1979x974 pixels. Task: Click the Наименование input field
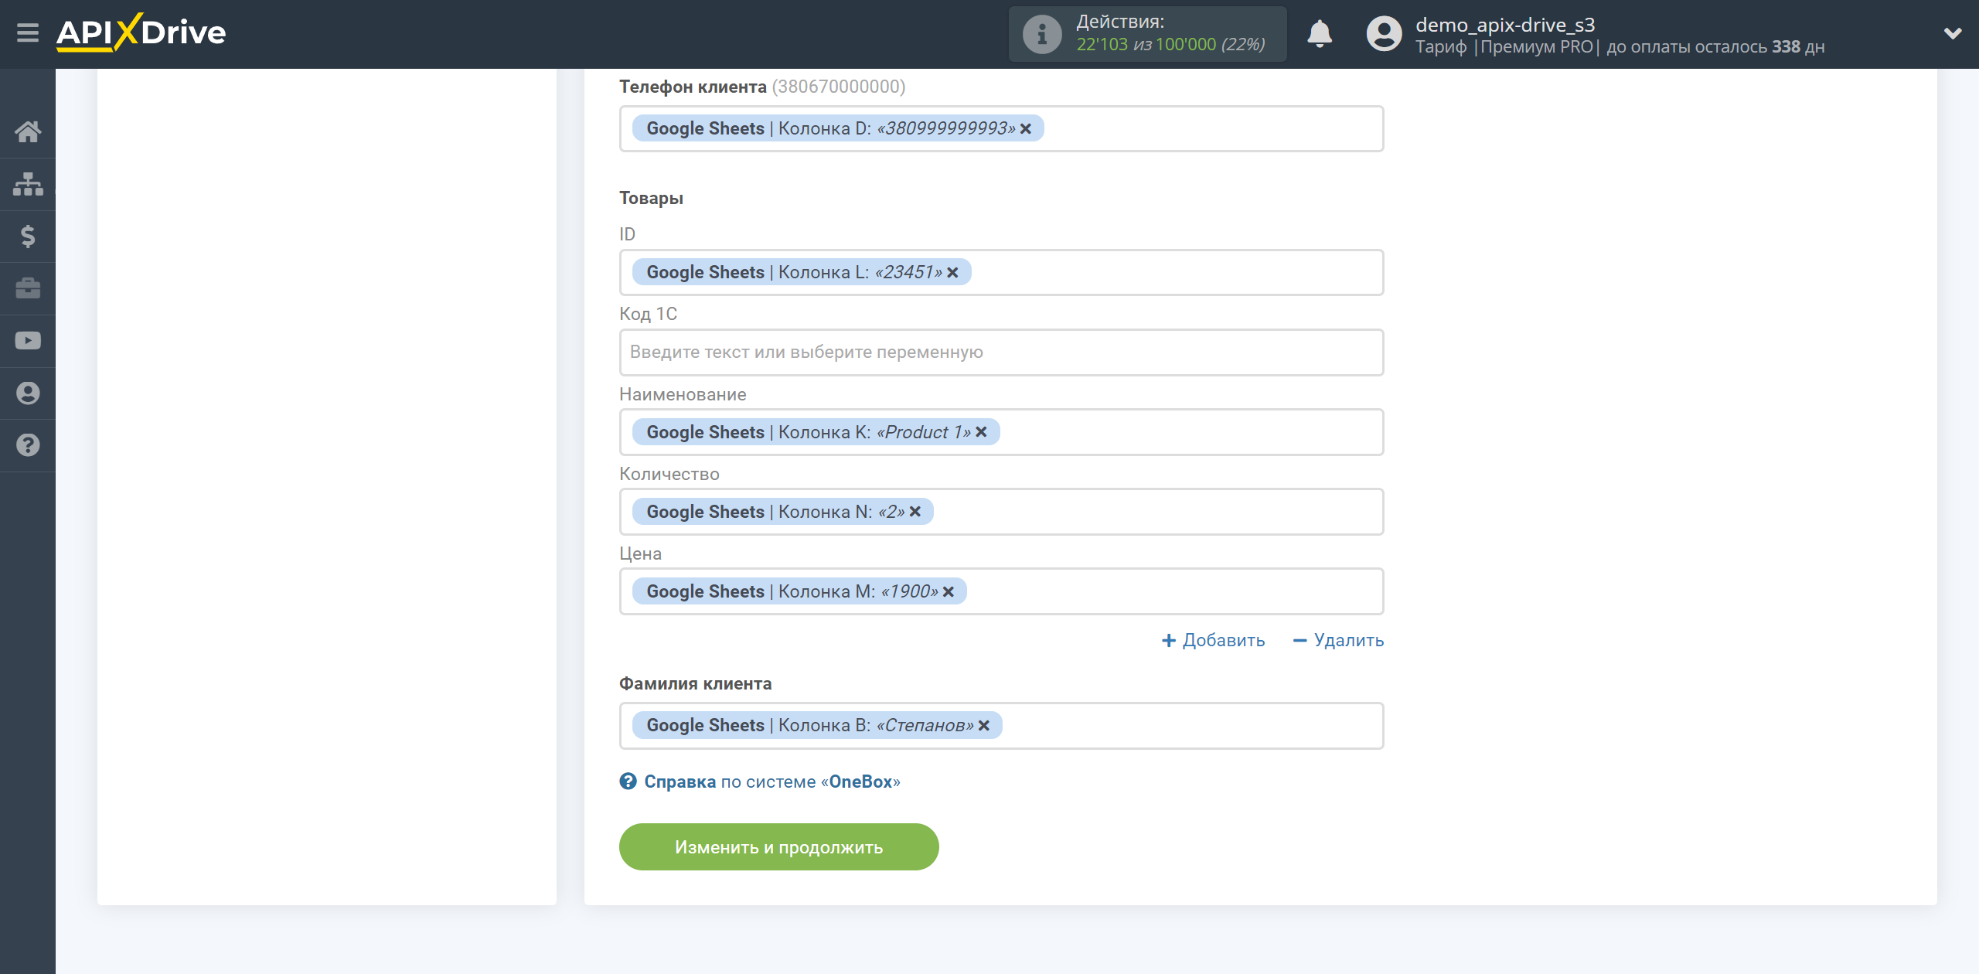(x=1001, y=432)
